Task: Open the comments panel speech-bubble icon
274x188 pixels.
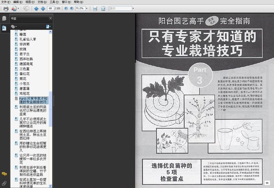Action: pos(4,174)
